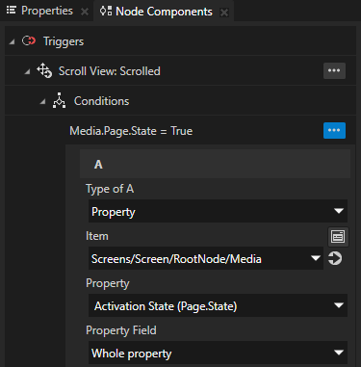361x367 pixels.
Task: Collapse the Triggers section
Action: (12, 42)
